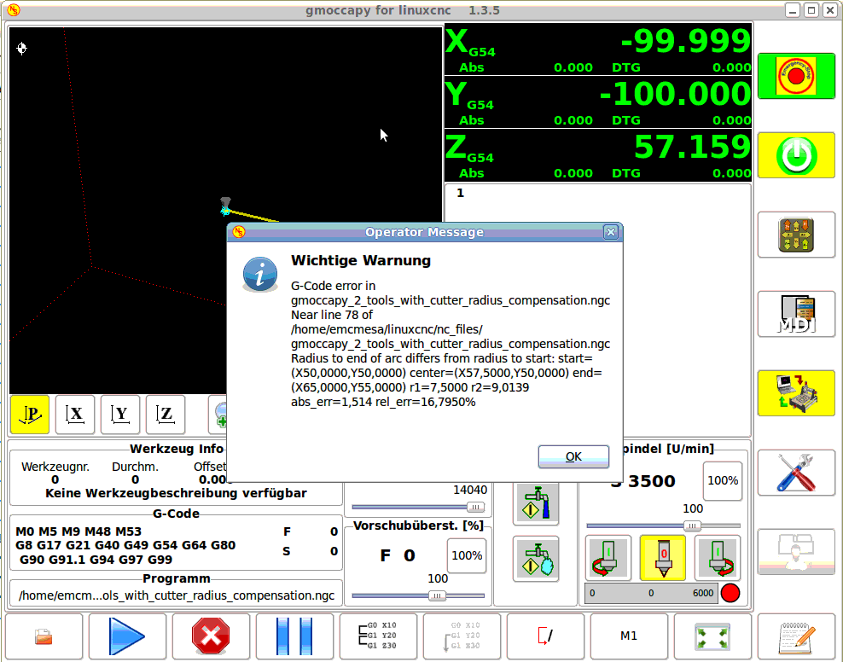The width and height of the screenshot is (843, 662).
Task: Click the Wichtige Warnung heading
Action: 361,260
